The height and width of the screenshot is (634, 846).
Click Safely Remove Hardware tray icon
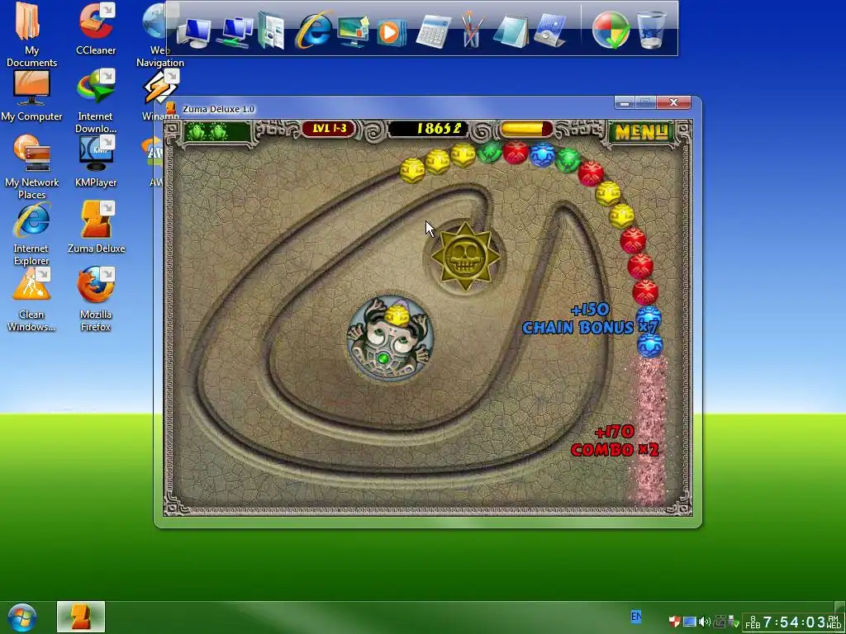734,622
